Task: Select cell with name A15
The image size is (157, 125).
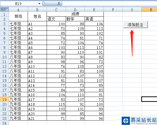Action: (x=37, y=90)
